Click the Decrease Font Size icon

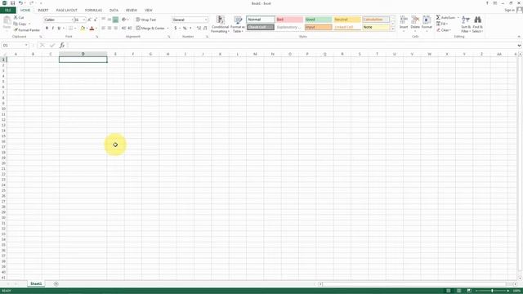[x=96, y=20]
